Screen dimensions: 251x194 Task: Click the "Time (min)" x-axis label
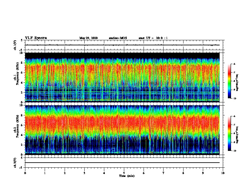click(127, 176)
